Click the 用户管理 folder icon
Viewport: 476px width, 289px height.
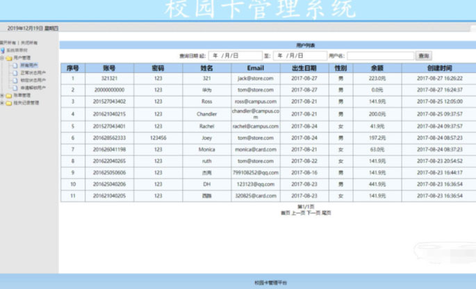coord(9,58)
